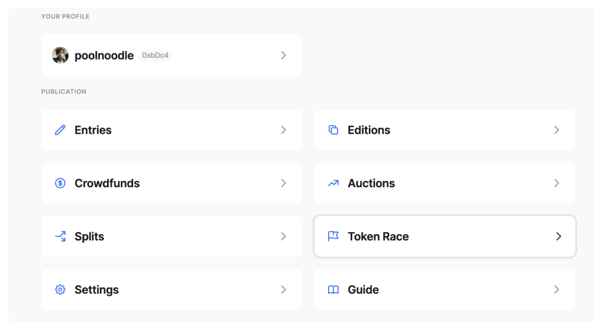Click the gear icon beside Settings
This screenshot has width=603, height=330.
point(60,290)
